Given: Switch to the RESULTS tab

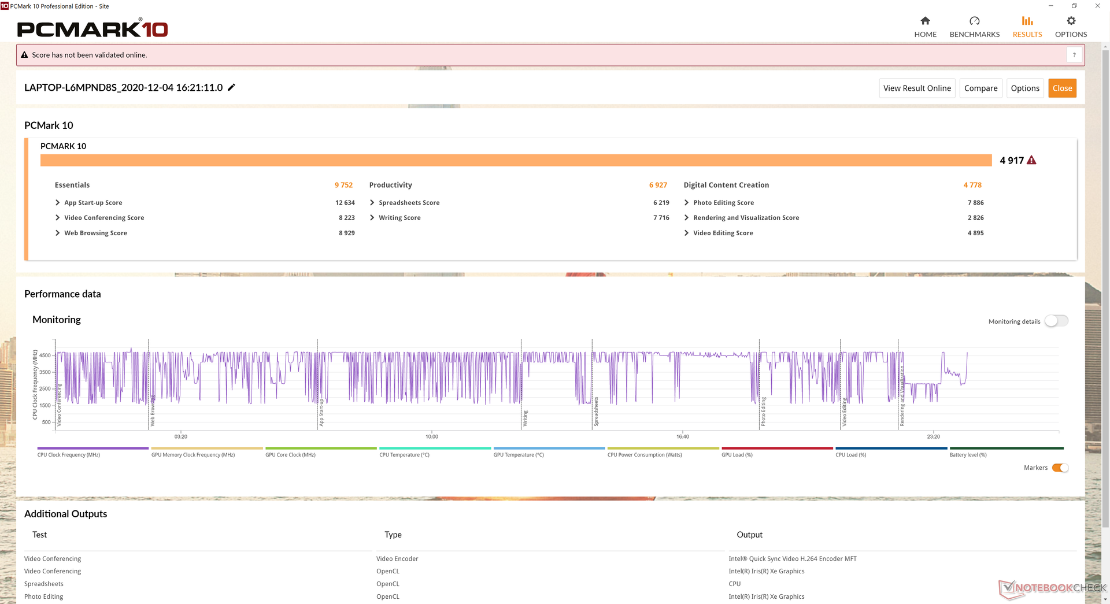Looking at the screenshot, I should (x=1027, y=27).
